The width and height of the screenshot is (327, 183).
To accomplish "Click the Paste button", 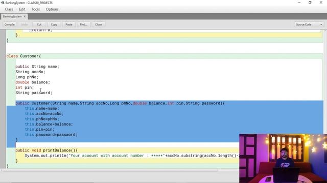I will [69, 24].
